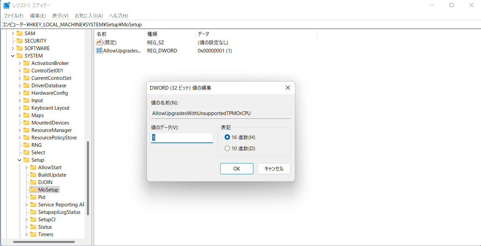Click the 値のデータ input field
The width and height of the screenshot is (481, 246).
coord(182,138)
